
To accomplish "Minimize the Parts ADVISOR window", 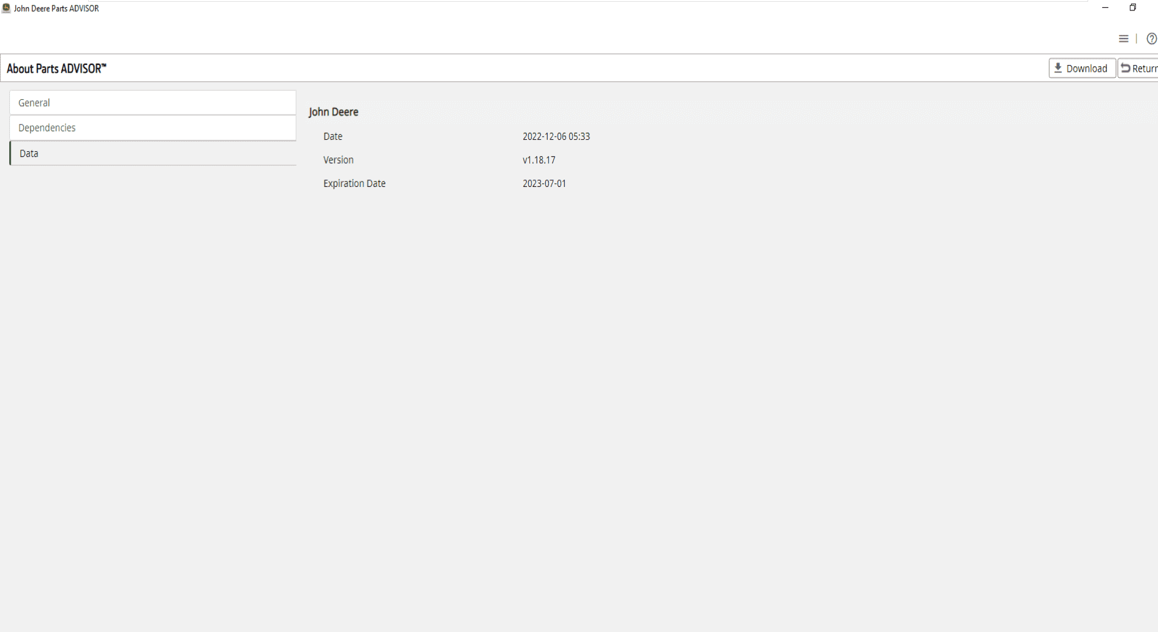I will (x=1105, y=8).
